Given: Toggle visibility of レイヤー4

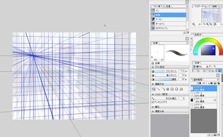Looking at the screenshot, I should coord(191,88).
